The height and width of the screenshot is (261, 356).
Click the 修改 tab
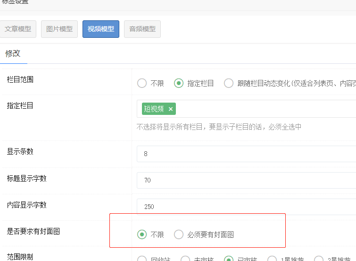13,53
